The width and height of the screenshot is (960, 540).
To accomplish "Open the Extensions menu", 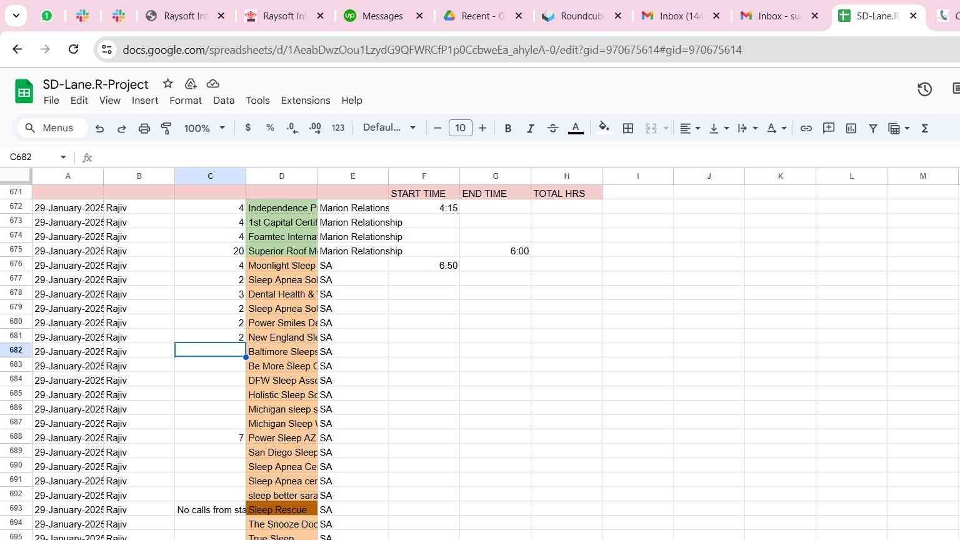I will (306, 100).
